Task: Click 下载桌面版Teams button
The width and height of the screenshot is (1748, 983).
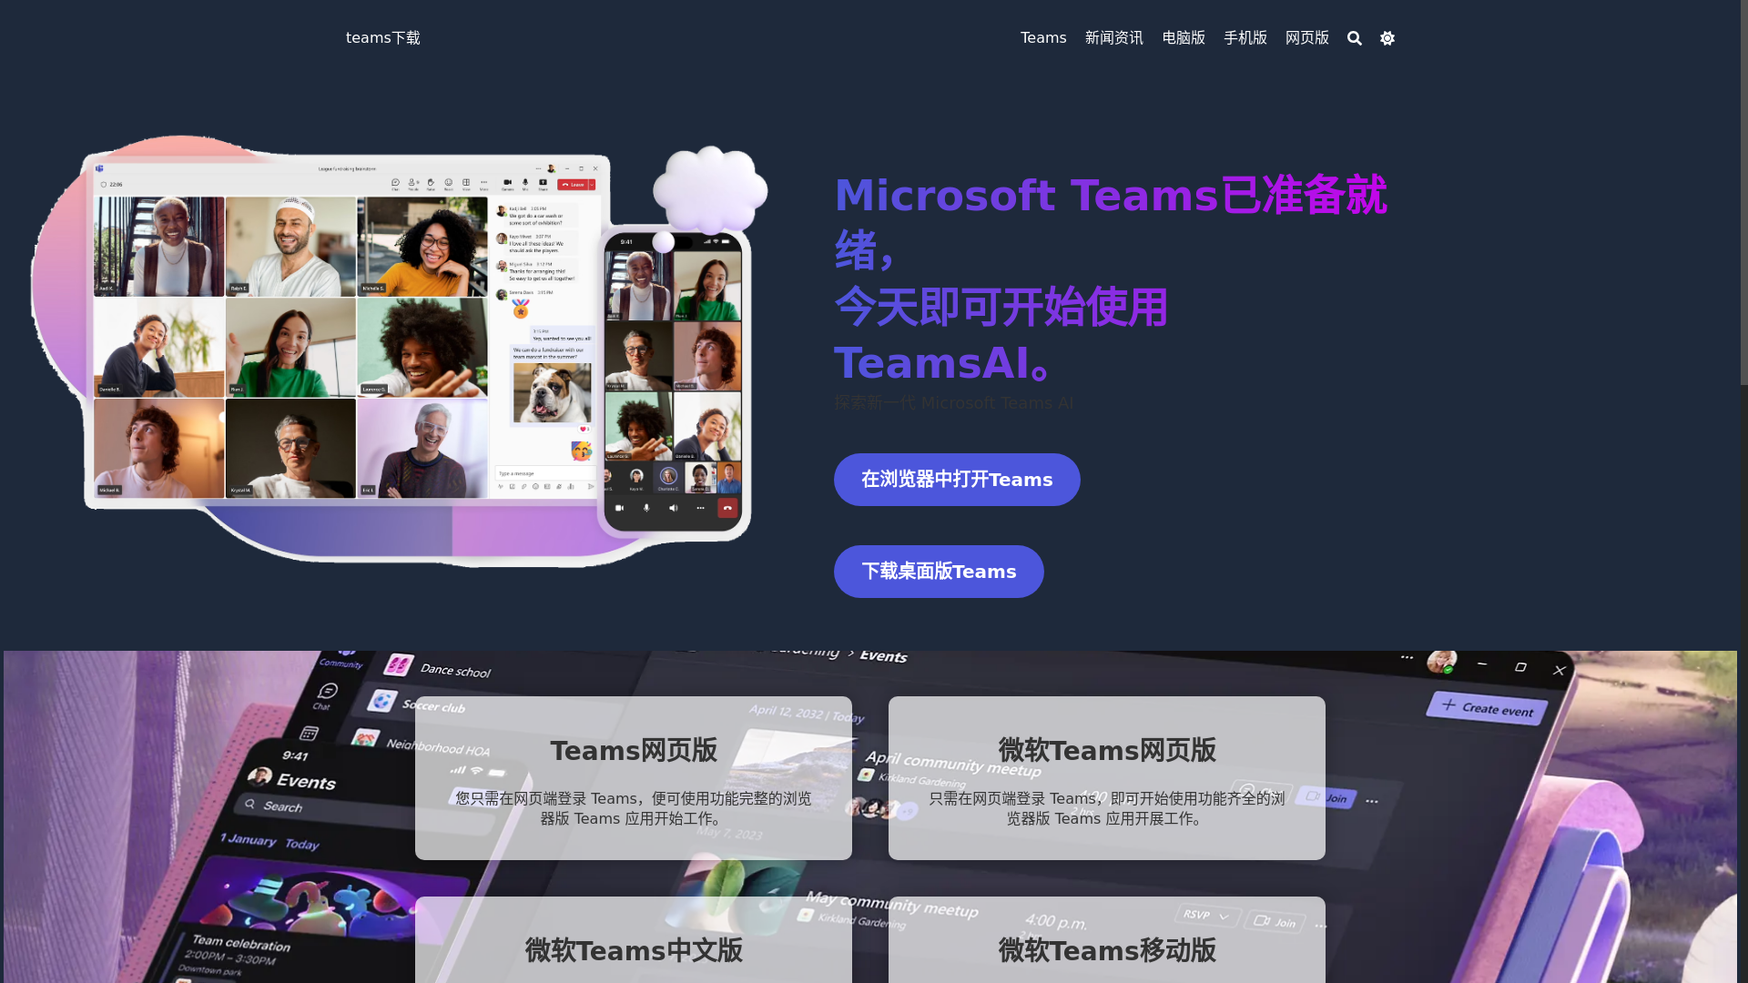Action: click(x=939, y=572)
